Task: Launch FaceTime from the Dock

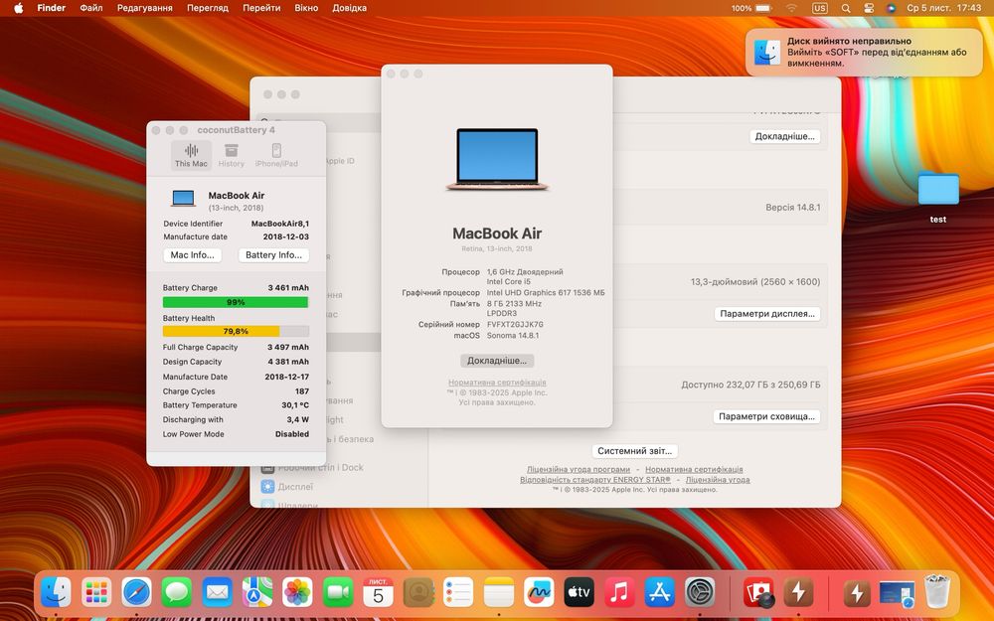Action: coord(338,593)
